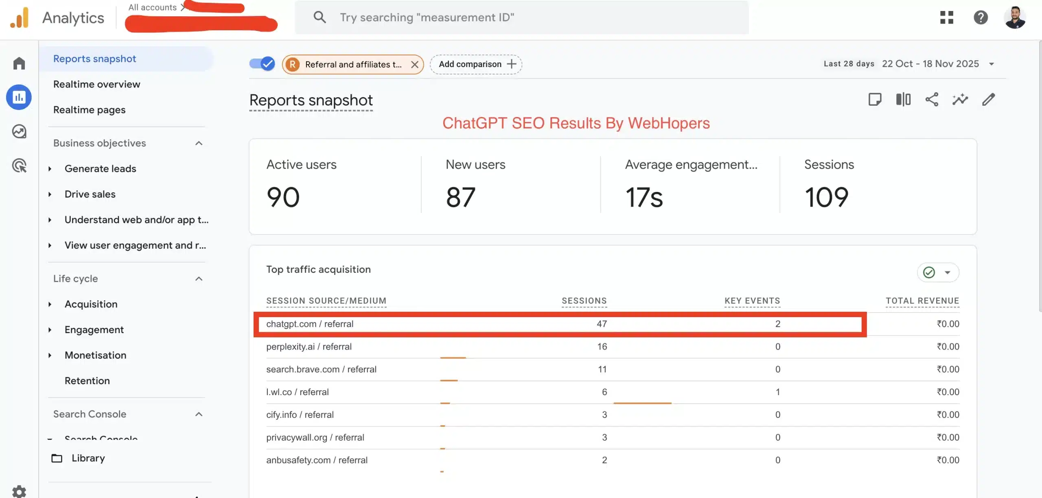This screenshot has height=498, width=1042.
Task: Switch to Realtime pages
Action: pyautogui.click(x=89, y=109)
